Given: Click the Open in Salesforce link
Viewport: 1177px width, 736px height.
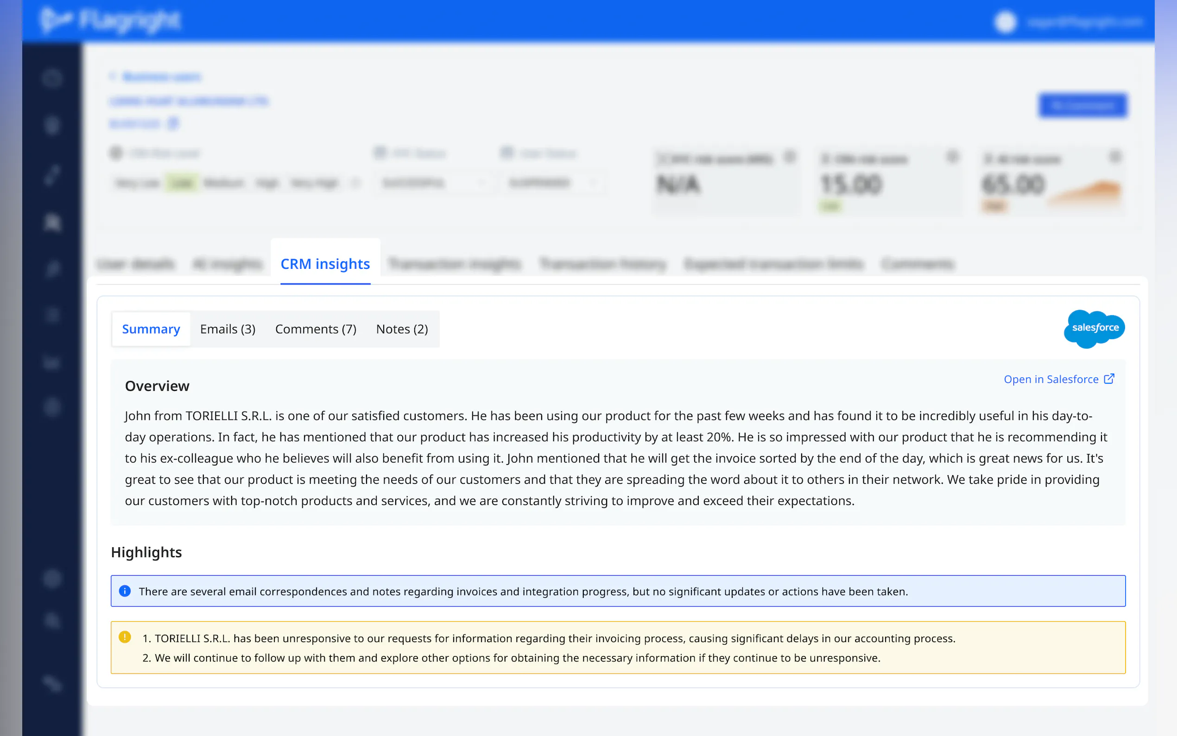Looking at the screenshot, I should (1050, 379).
